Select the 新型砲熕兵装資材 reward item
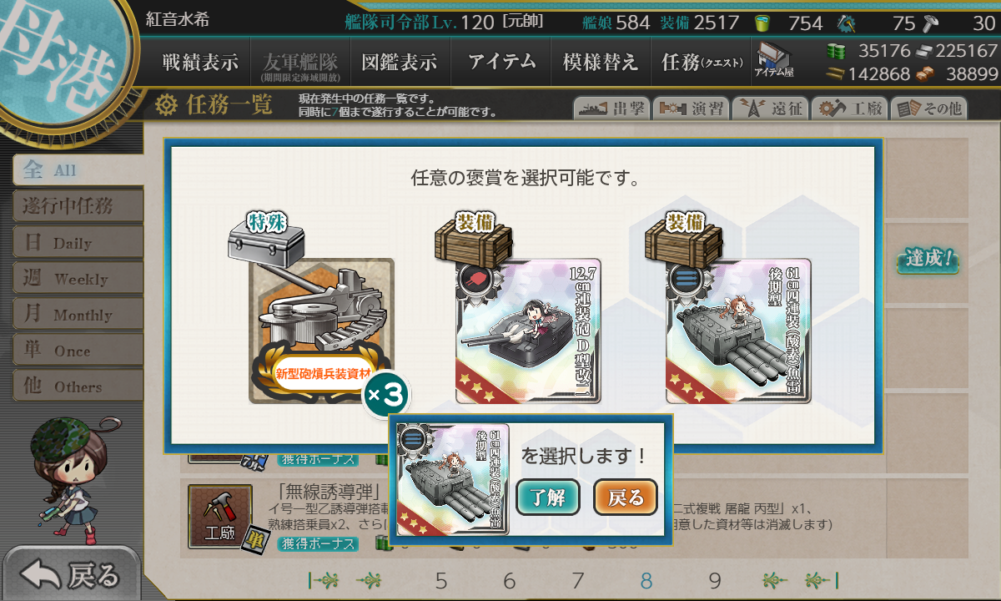 (321, 331)
